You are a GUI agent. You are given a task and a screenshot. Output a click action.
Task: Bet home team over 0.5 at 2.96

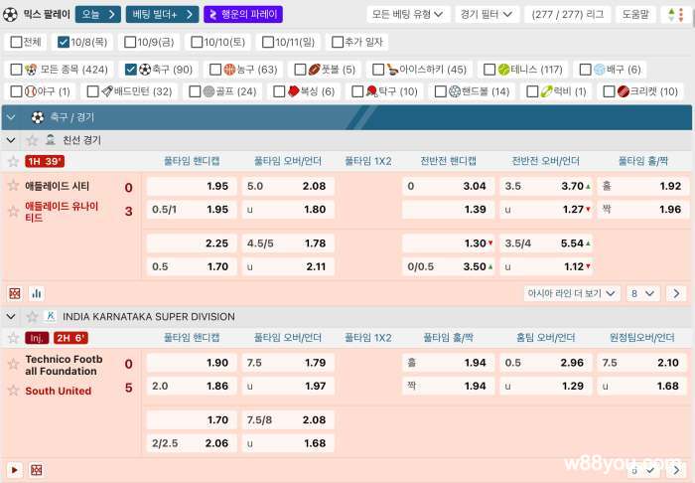(546, 363)
